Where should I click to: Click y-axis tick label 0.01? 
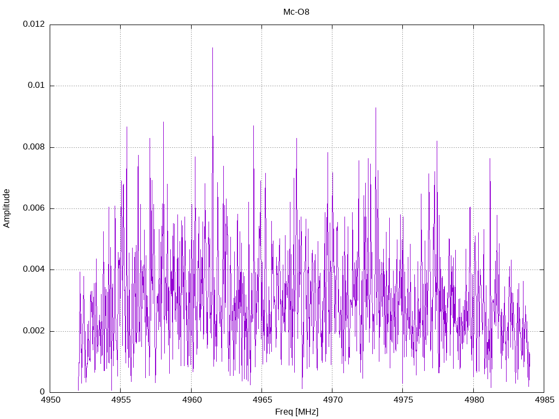[x=37, y=85]
